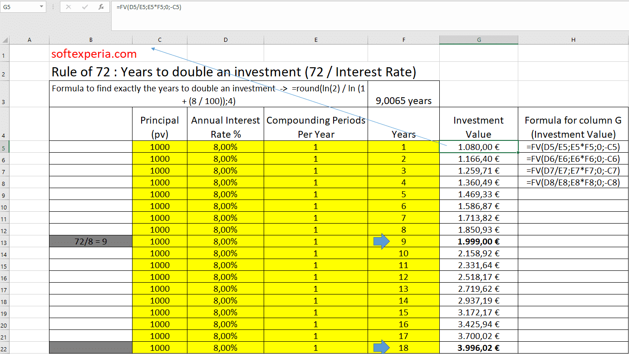Select row 13 header
Viewport: 629px width, 354px height.
5,242
